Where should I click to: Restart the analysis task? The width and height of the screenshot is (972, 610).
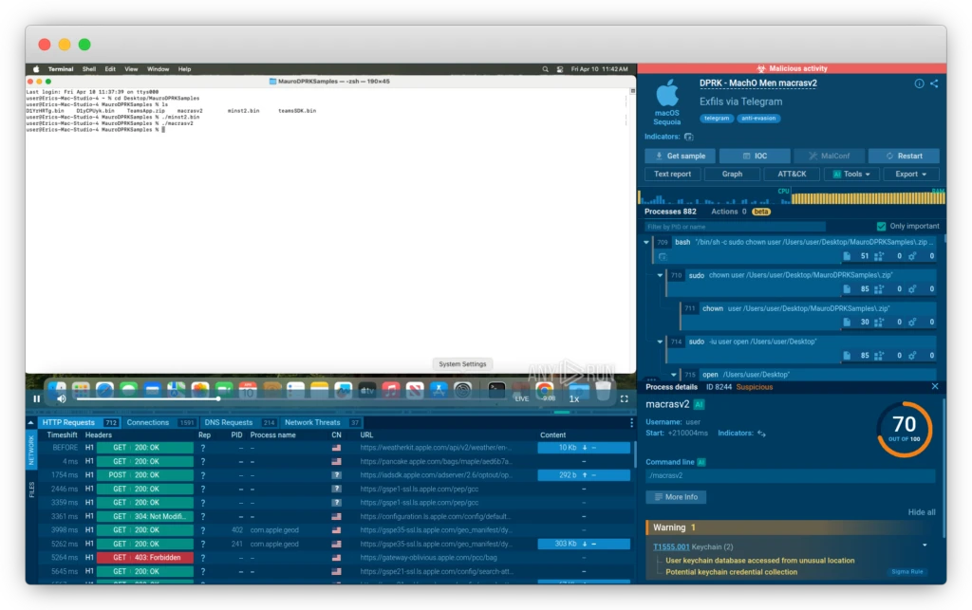pos(904,157)
